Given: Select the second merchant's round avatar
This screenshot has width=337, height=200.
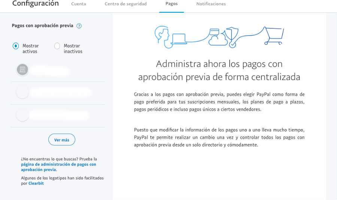Looking at the screenshot, I should (x=22, y=92).
